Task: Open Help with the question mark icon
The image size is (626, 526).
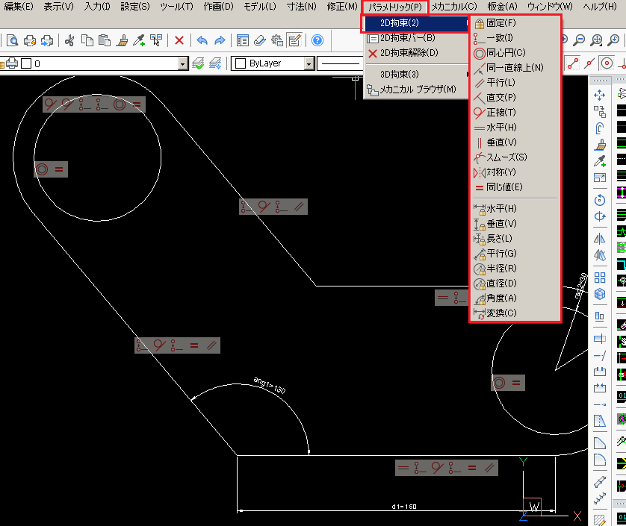Action: pos(317,40)
